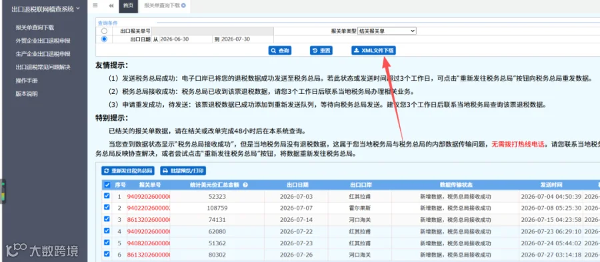Focus the 出口报关单号 input field

tap(213, 31)
